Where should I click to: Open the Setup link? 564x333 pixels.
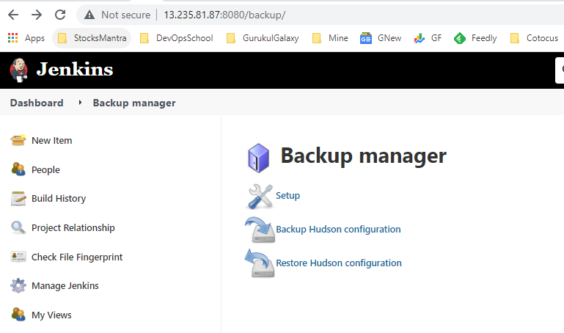288,196
